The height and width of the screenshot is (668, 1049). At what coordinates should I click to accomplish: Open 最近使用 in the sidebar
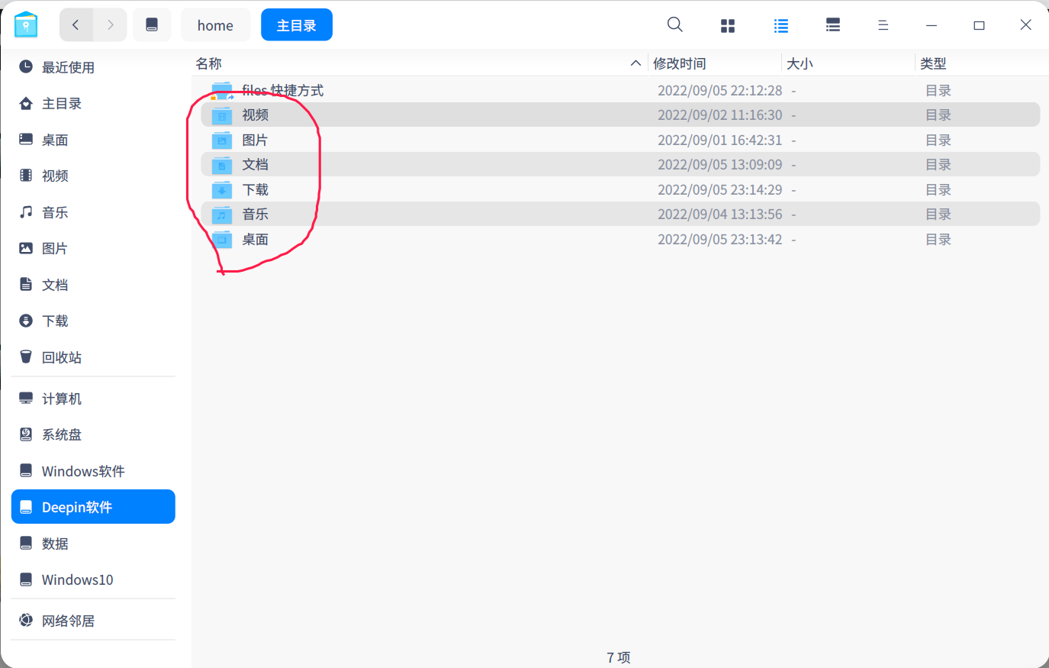(94, 67)
